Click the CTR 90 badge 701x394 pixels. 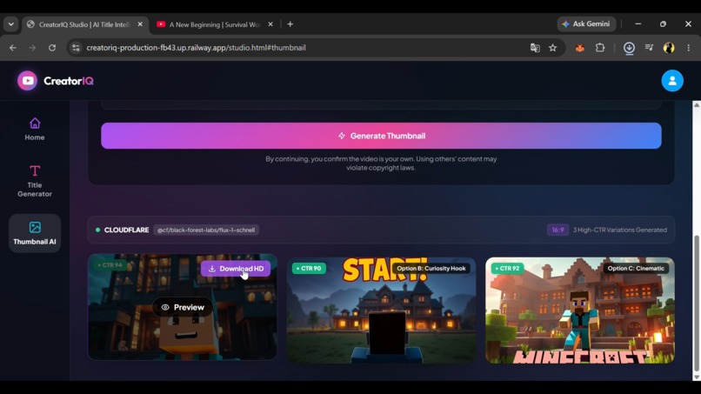[309, 269]
